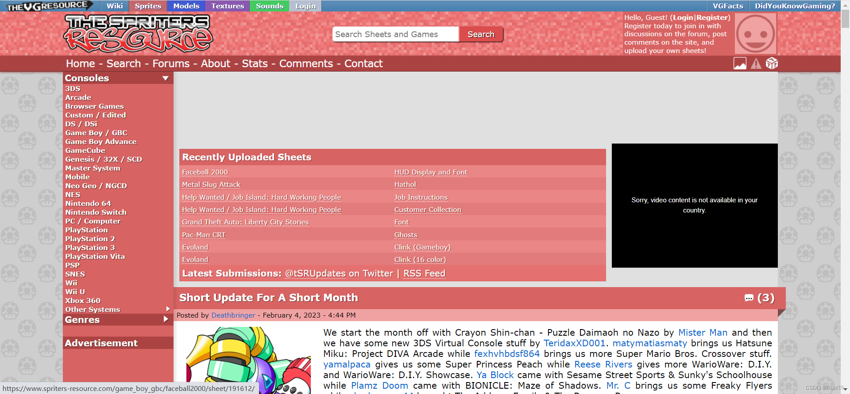Open VGFacts link in top bar

point(728,6)
